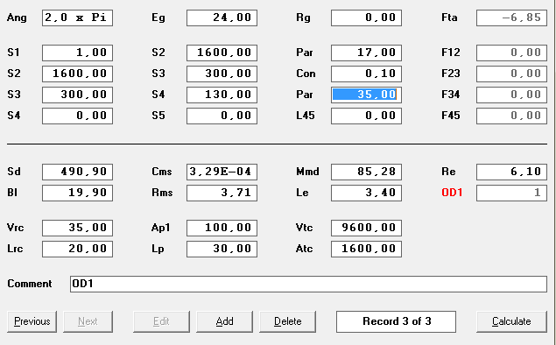Click the Cms label
The image size is (556, 345).
pos(162,172)
